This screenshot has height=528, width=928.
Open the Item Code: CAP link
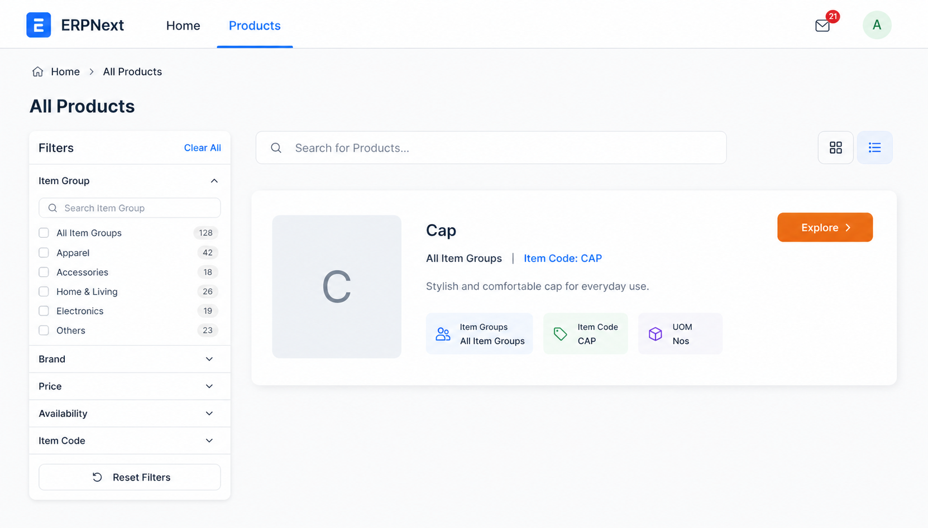tap(563, 258)
